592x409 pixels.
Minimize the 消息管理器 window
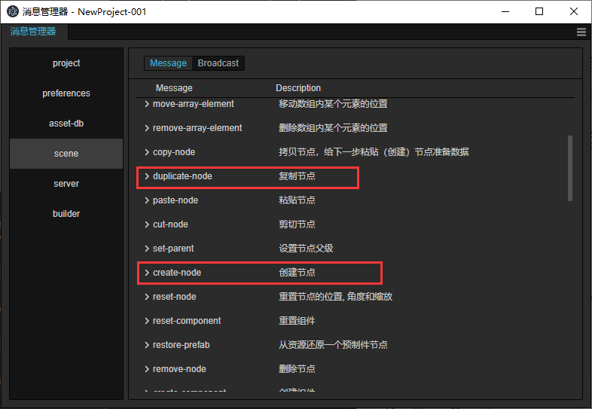coord(505,12)
